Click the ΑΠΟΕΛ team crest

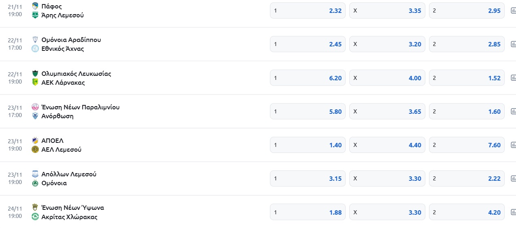coord(35,141)
